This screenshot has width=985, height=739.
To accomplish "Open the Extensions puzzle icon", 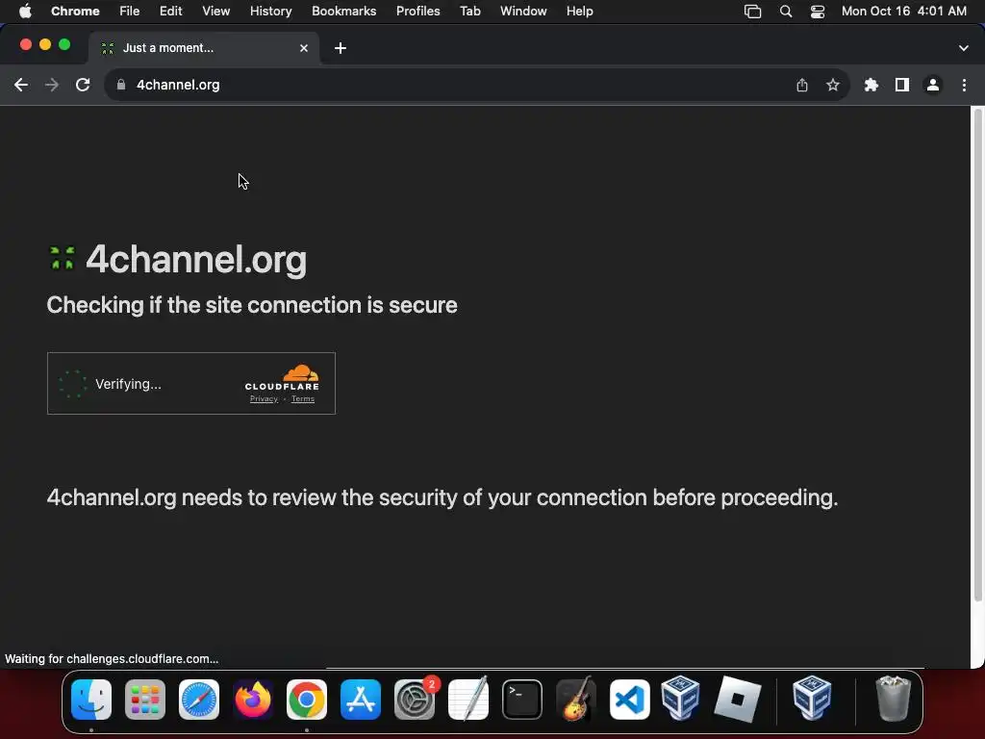I will click(871, 85).
